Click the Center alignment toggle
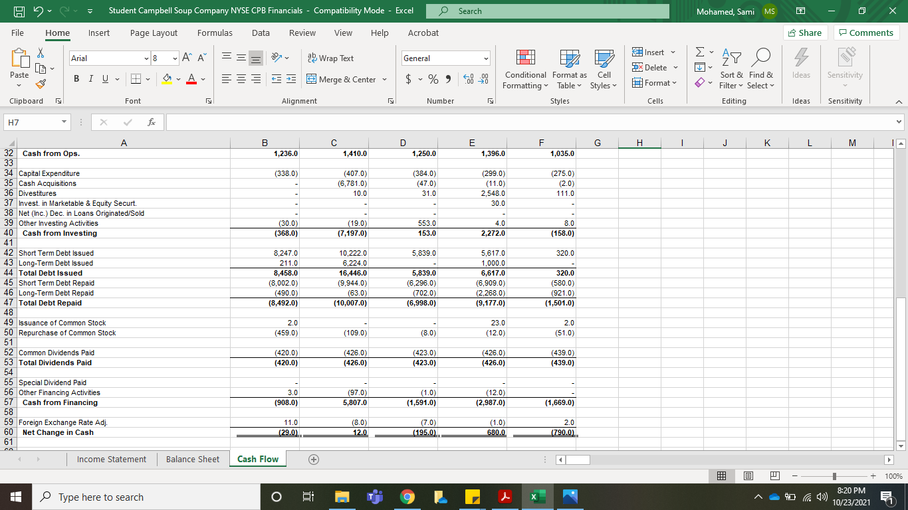The image size is (908, 510). click(241, 79)
